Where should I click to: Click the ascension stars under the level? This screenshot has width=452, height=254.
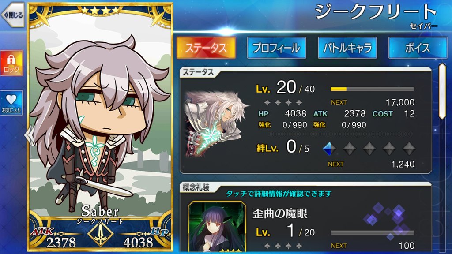click(x=283, y=102)
